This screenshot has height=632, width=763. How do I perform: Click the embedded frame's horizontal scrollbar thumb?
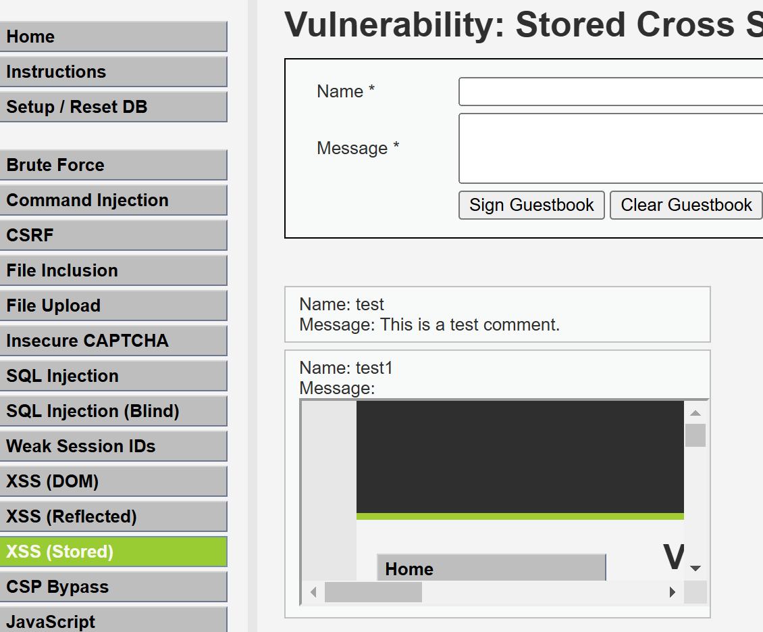point(373,592)
